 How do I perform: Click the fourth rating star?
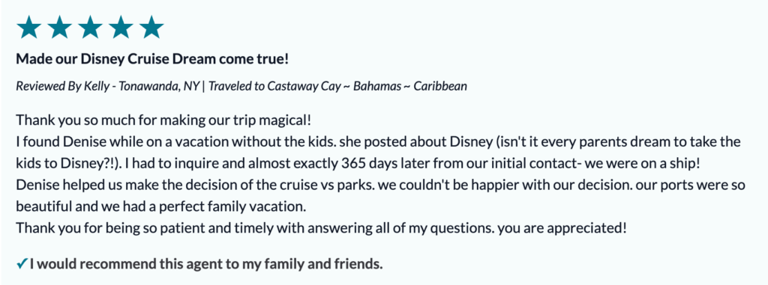click(x=121, y=28)
